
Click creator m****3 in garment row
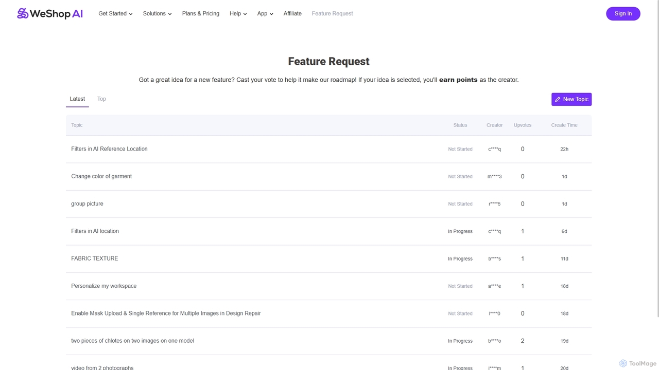[x=495, y=176]
